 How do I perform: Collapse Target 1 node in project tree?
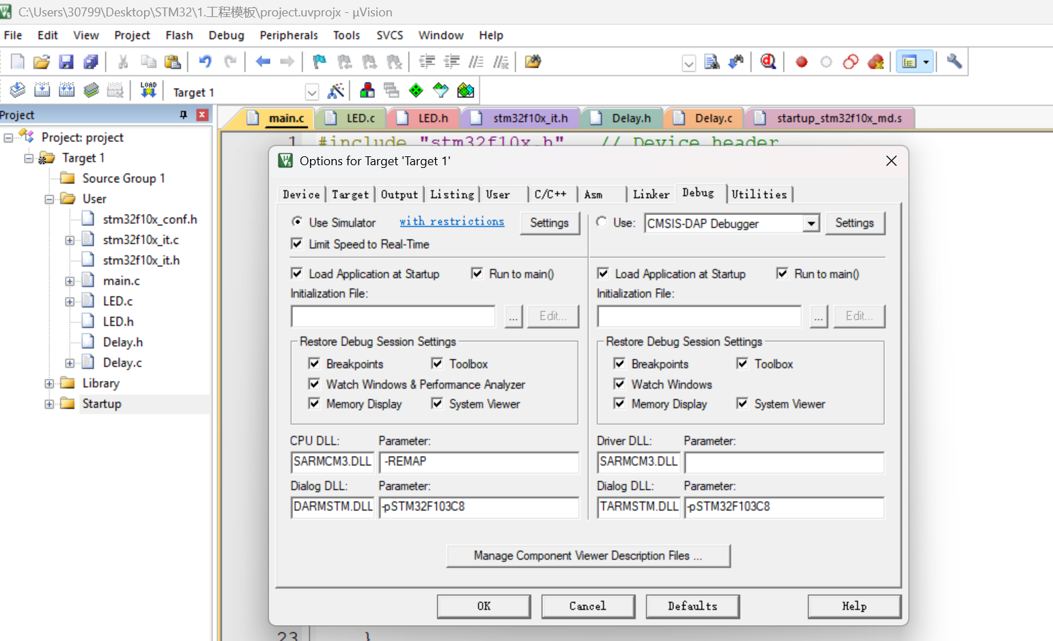pos(29,158)
